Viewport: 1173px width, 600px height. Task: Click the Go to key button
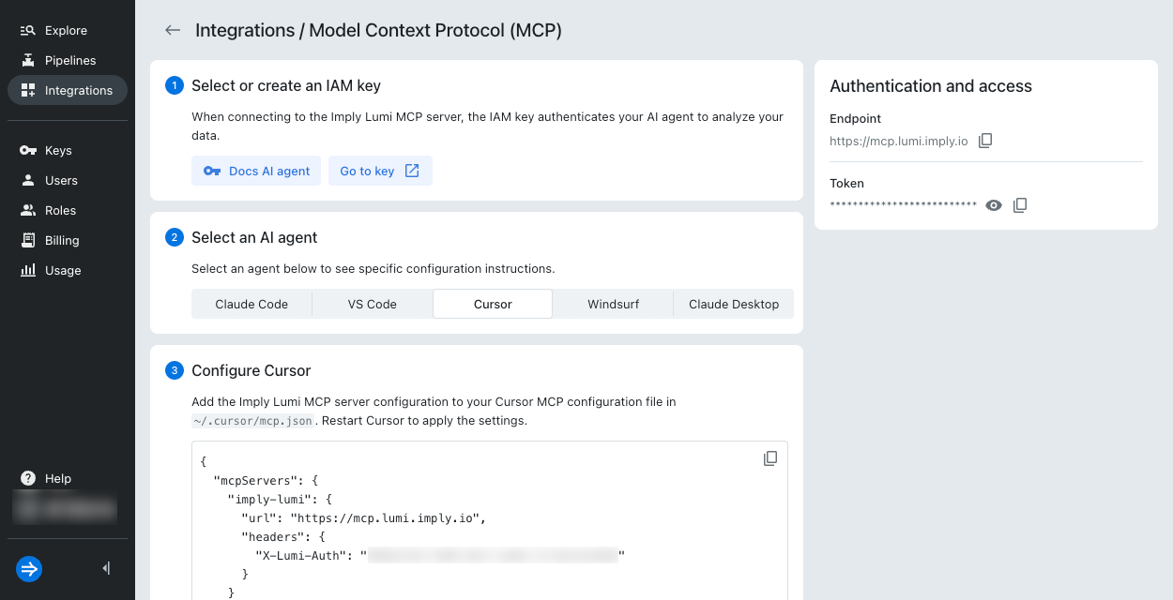(x=380, y=171)
